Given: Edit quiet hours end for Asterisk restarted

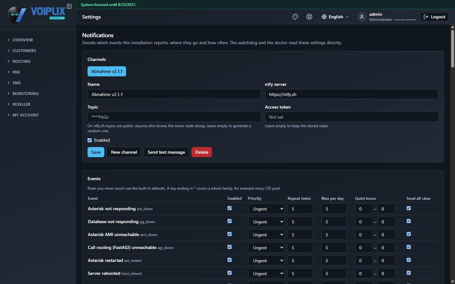Looking at the screenshot, I should point(386,260).
